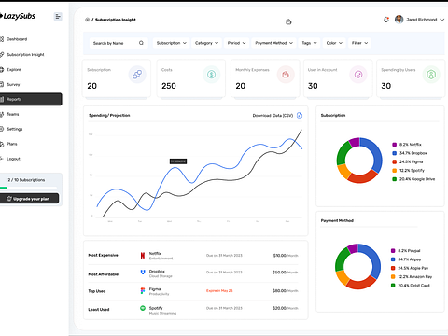Viewport: 448px width, 336px height.
Task: Open the Payment Method filter dropdown
Action: (x=273, y=43)
